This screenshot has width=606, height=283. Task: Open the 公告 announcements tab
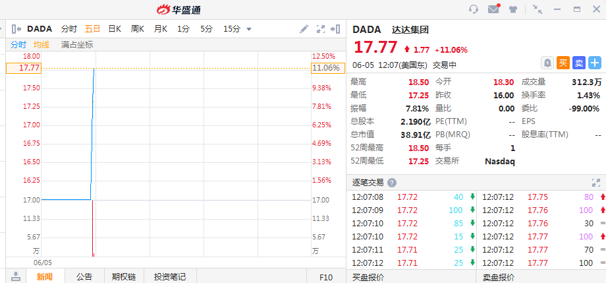tap(84, 276)
